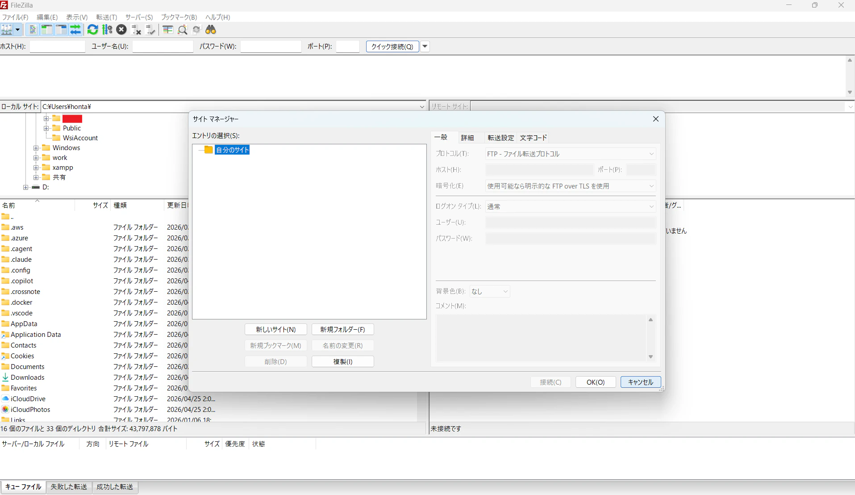855x495 pixels.
Task: Expand the Windows folder in local tree
Action: click(x=36, y=148)
